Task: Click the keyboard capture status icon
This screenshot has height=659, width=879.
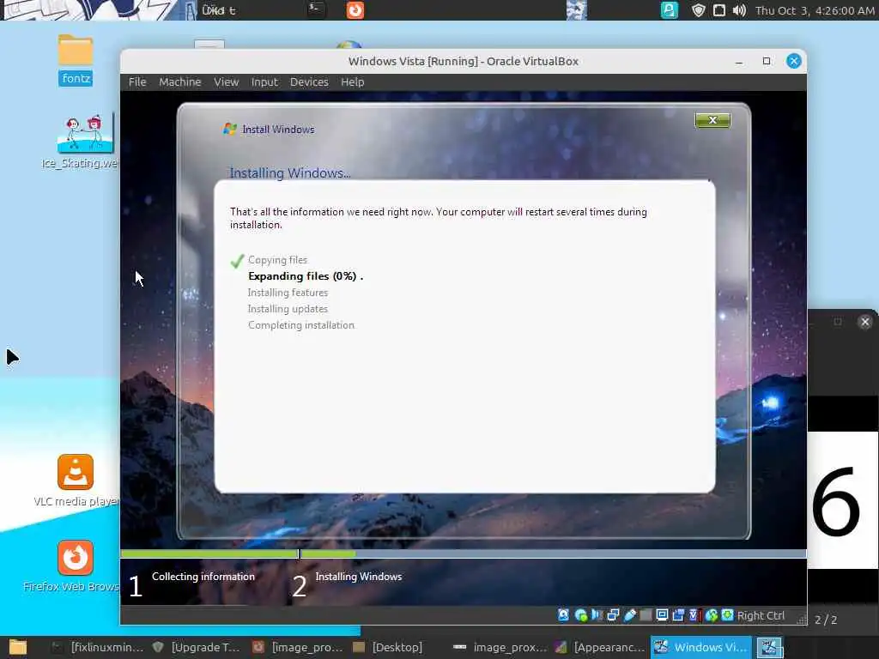Action: (x=728, y=615)
